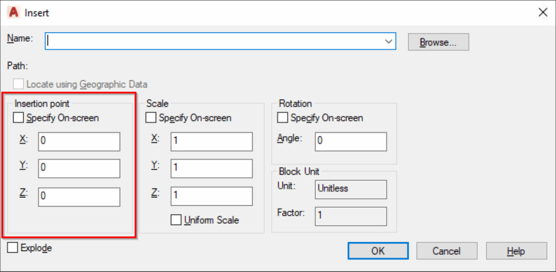
Task: Dismiss the dialog with Cancel
Action: (446, 251)
